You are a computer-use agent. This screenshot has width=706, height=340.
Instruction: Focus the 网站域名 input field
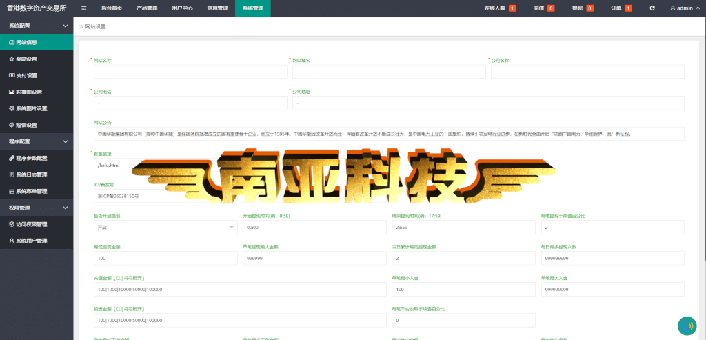389,72
